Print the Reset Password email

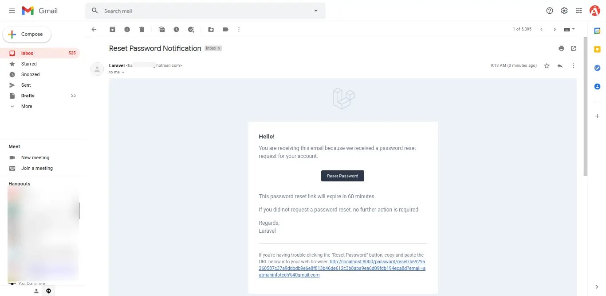click(561, 49)
